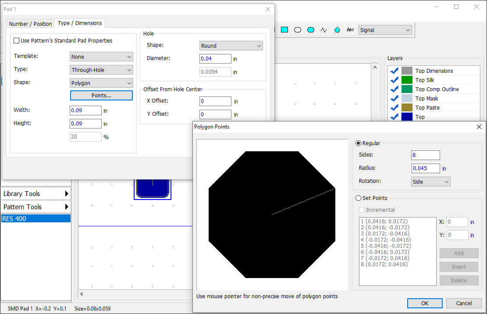Click point 8 (0.0172; 0.0416) in list
This screenshot has height=314, width=487.
(384, 264)
